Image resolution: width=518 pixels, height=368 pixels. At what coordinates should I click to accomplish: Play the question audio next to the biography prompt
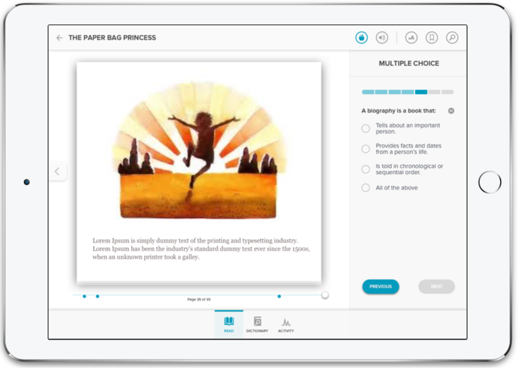pos(451,111)
